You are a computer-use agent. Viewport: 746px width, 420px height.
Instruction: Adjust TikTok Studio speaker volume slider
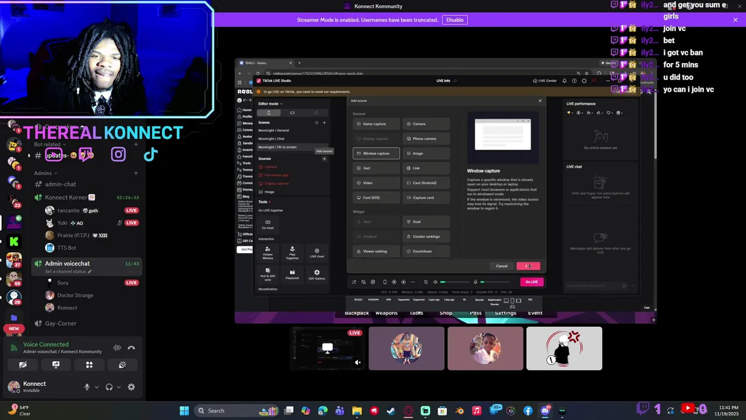coord(453,282)
